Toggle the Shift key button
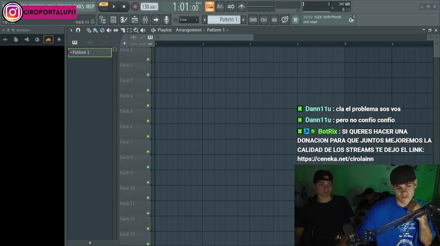 tap(253, 20)
